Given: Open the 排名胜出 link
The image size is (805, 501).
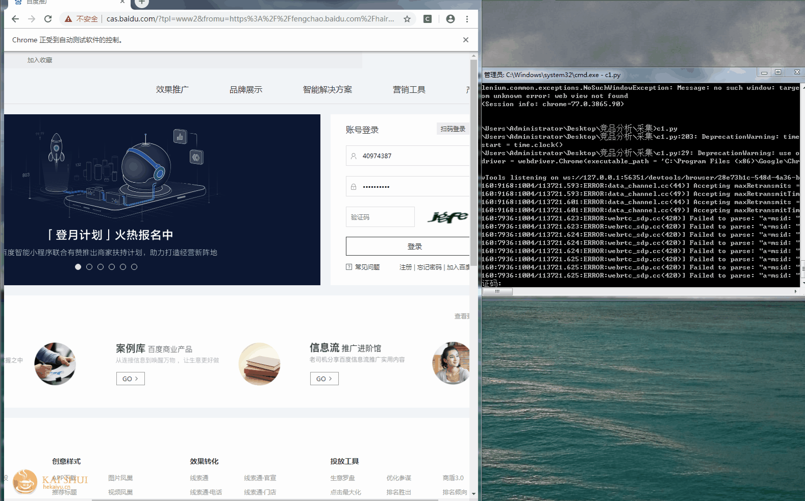Looking at the screenshot, I should click(x=399, y=492).
